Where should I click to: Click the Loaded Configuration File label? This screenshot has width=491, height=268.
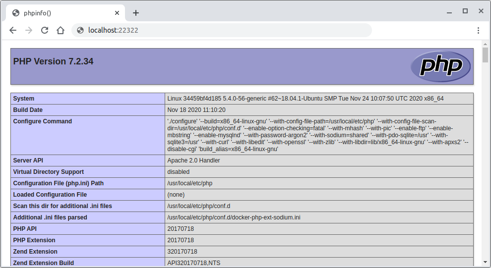pyautogui.click(x=50, y=195)
